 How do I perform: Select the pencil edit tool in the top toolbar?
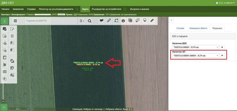pos(152,20)
